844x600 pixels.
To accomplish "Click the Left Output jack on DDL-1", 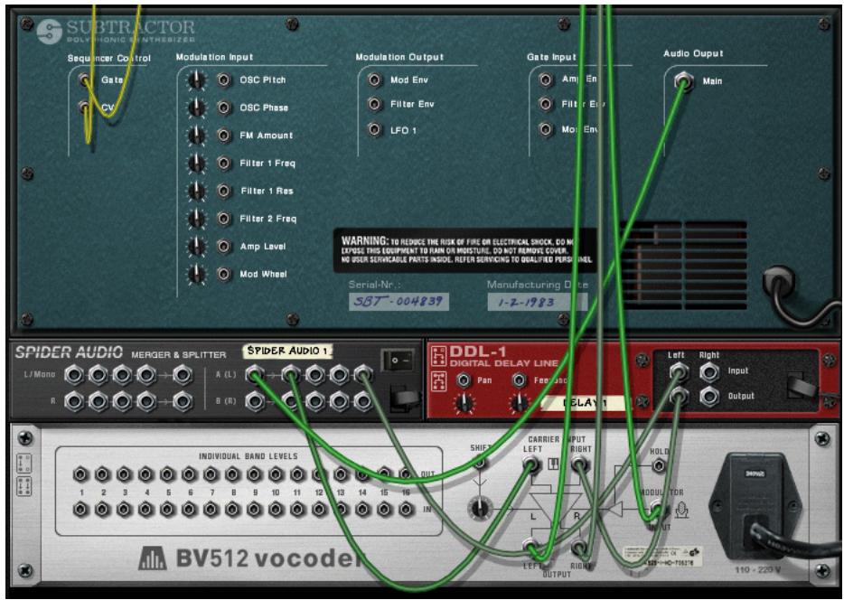I will tap(678, 395).
